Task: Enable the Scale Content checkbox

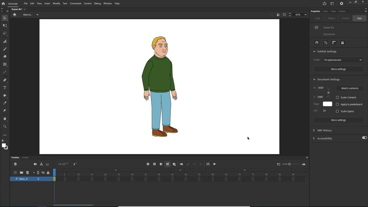Action: (x=338, y=97)
